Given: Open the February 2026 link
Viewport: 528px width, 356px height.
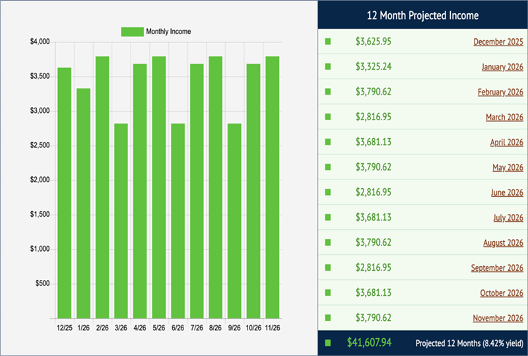Looking at the screenshot, I should pyautogui.click(x=500, y=92).
